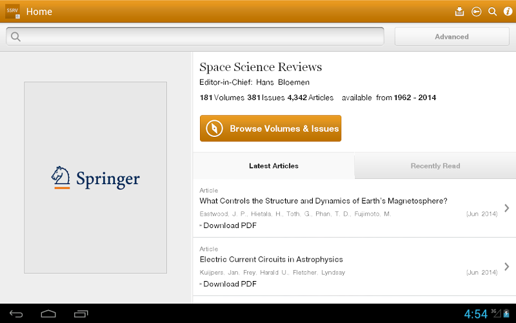516x323 pixels.
Task: Tap the Springer journal cover thumbnail
Action: [x=95, y=178]
